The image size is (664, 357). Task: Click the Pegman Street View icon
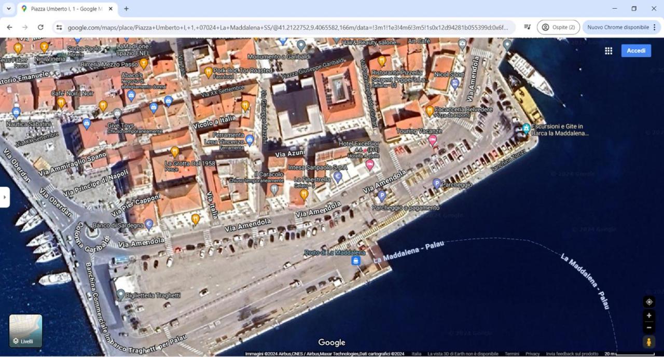[x=649, y=342]
